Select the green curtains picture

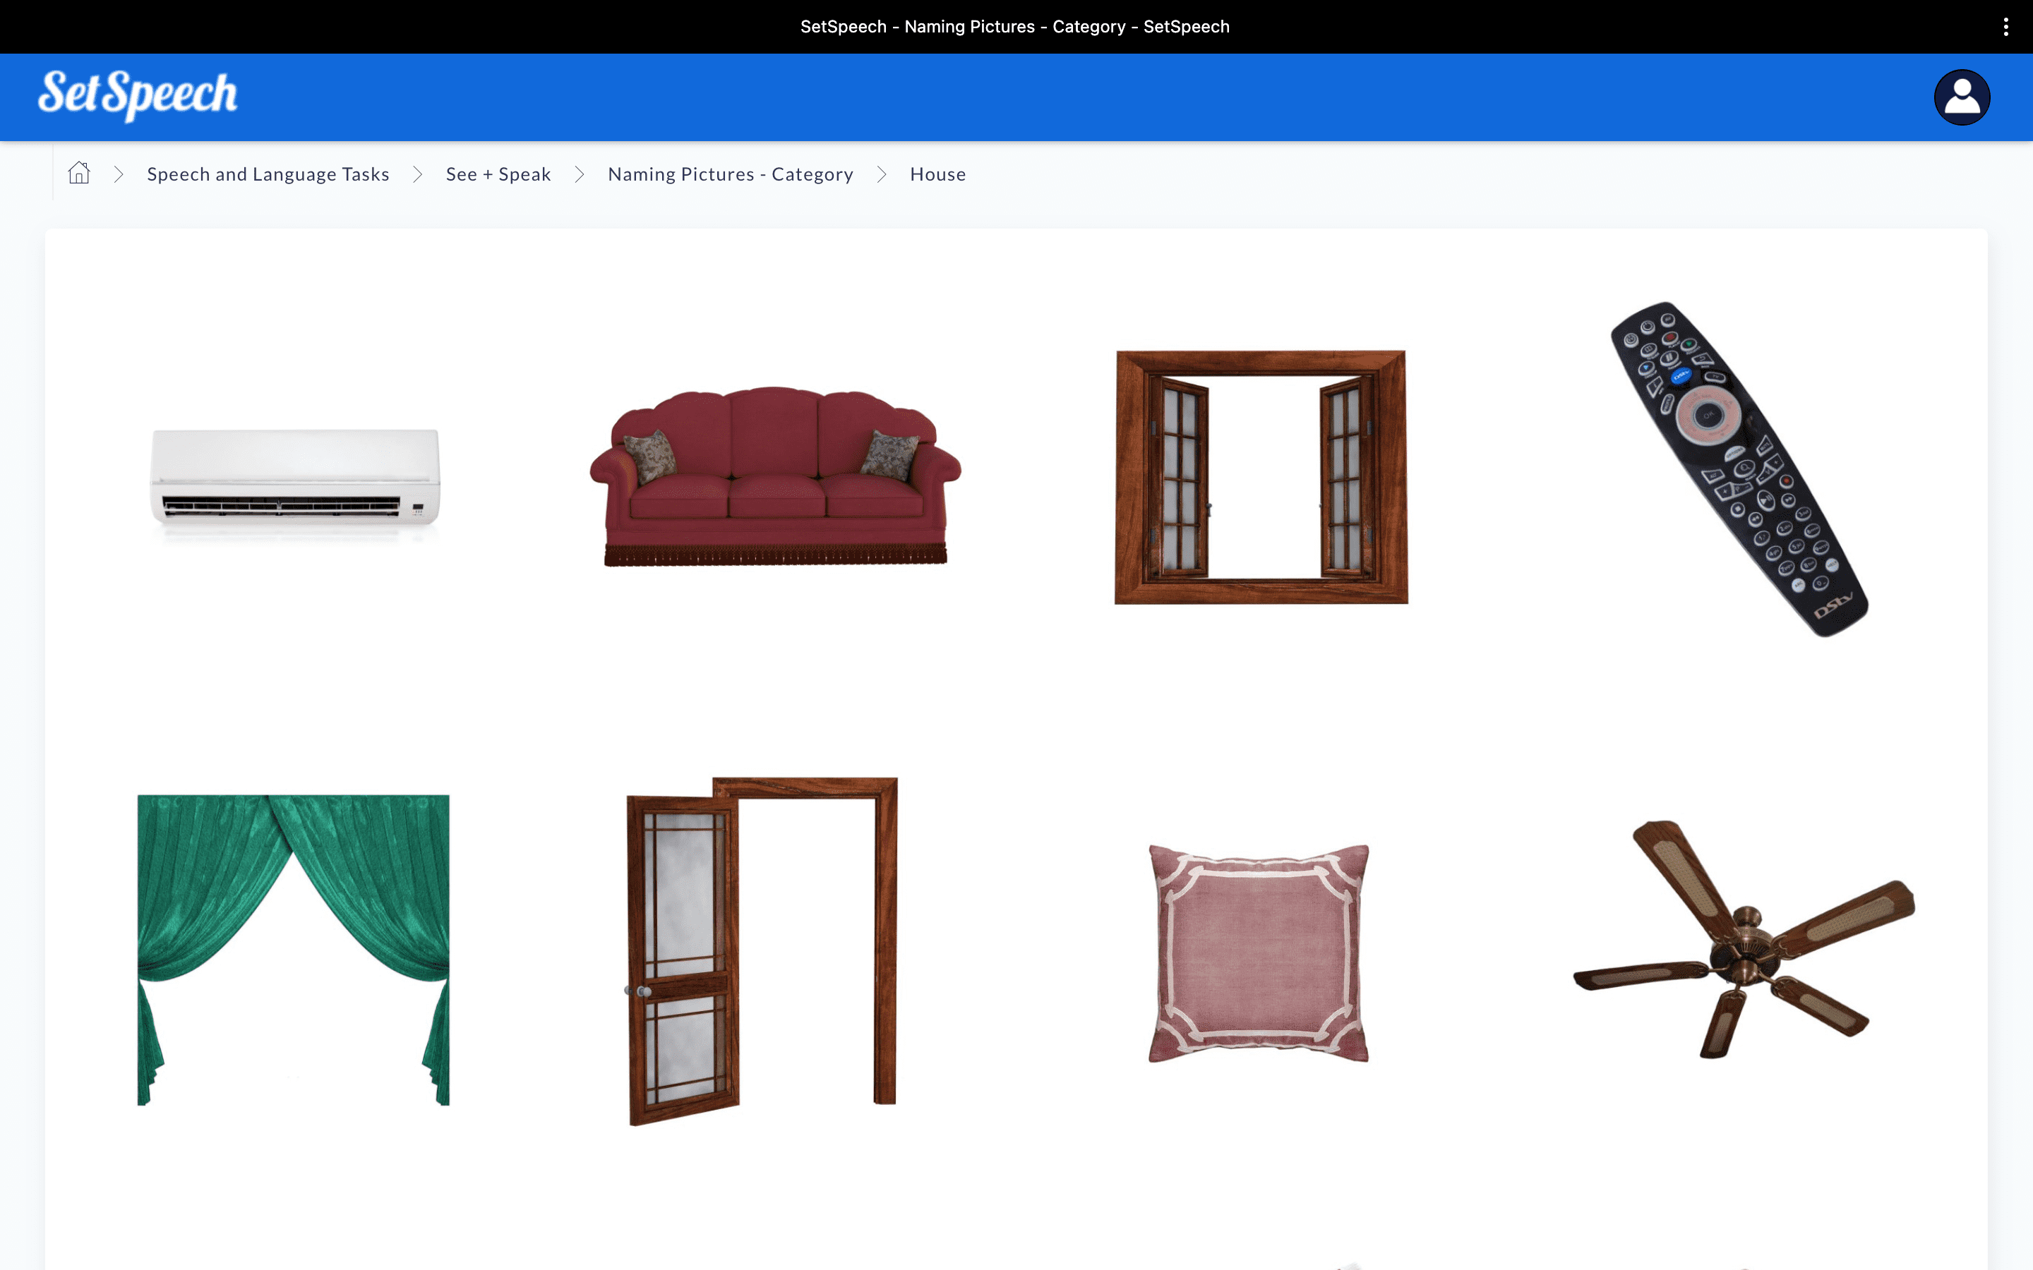click(x=293, y=949)
